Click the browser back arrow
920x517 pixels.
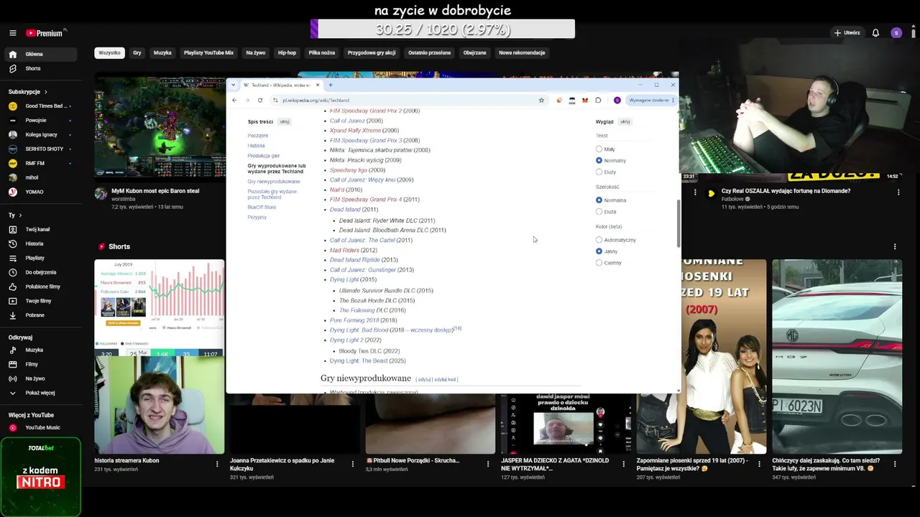pos(234,101)
